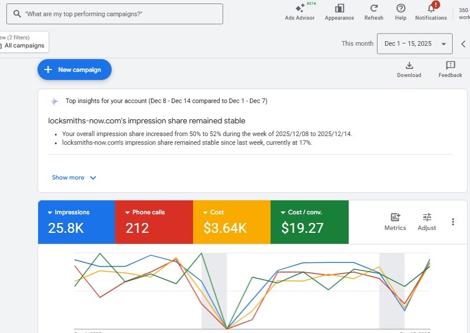The width and height of the screenshot is (470, 333).
Task: Open the Feedback icon
Action: coord(450,65)
